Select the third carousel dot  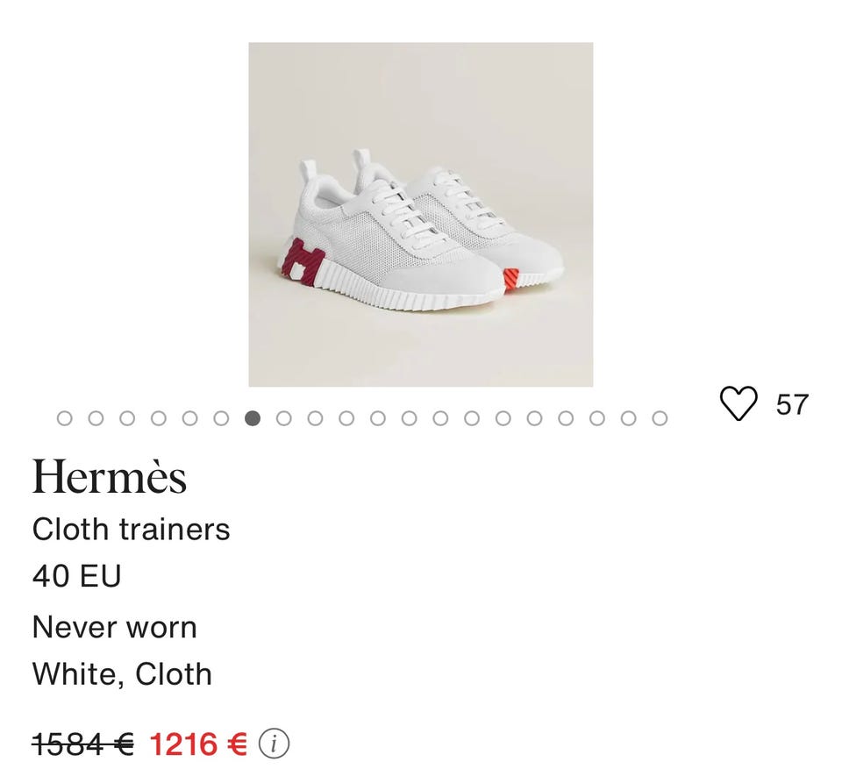tap(127, 418)
